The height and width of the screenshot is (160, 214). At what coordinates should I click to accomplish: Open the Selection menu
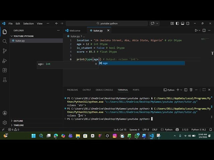click(x=28, y=24)
